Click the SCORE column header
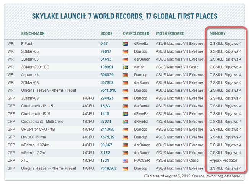Screen dimensions: 249x184 (x=106, y=33)
